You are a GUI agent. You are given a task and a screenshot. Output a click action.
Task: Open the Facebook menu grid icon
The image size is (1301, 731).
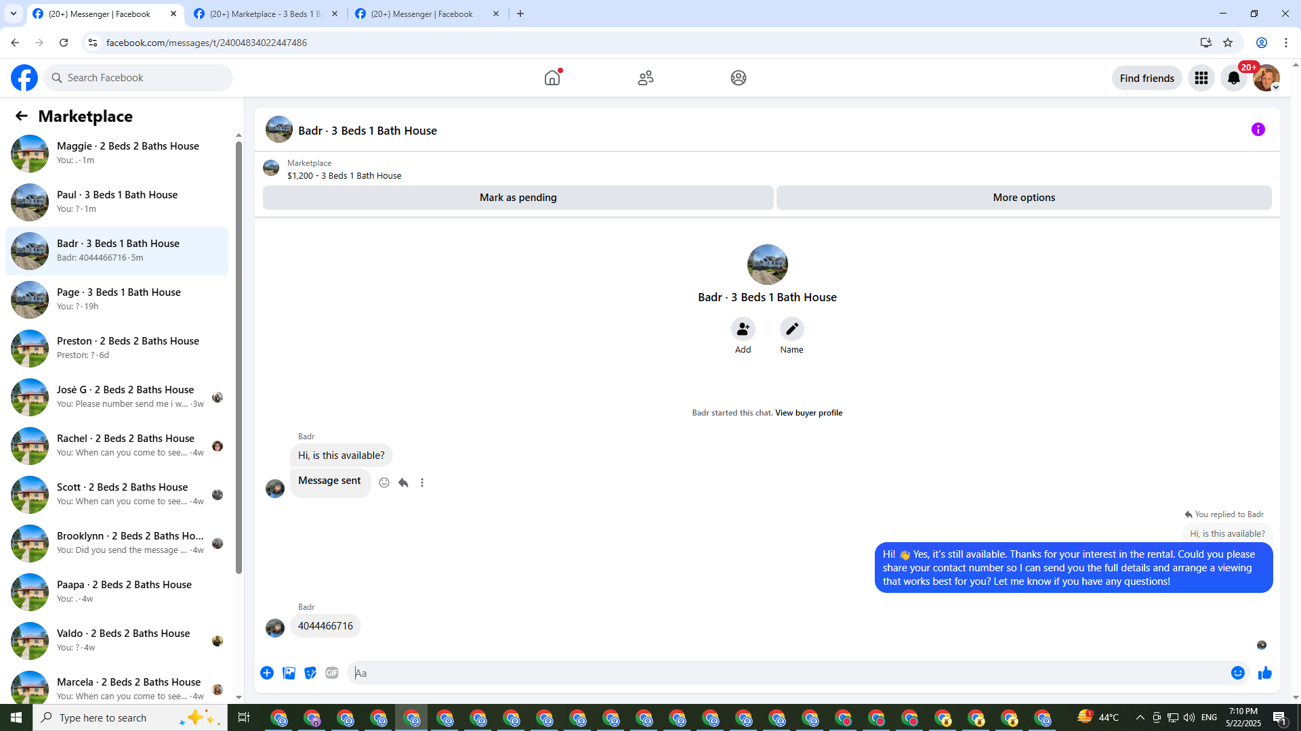(x=1201, y=78)
